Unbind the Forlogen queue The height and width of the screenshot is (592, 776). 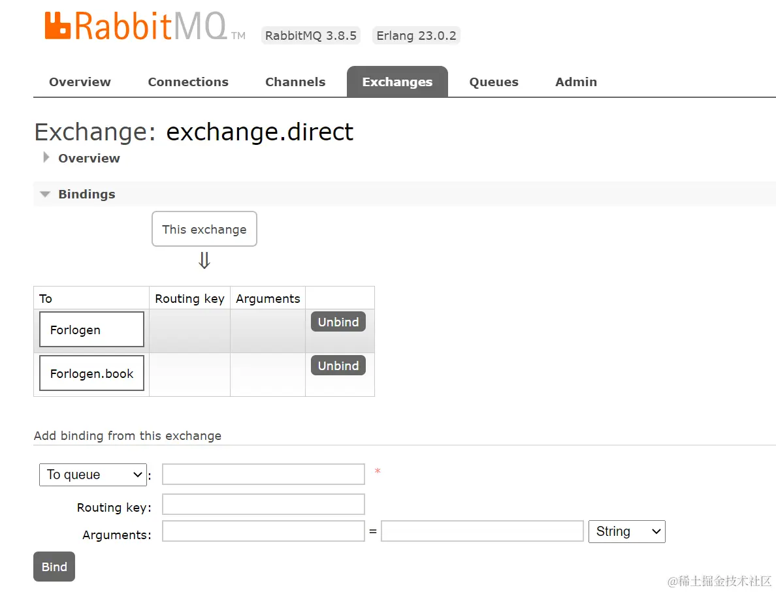pyautogui.click(x=338, y=322)
